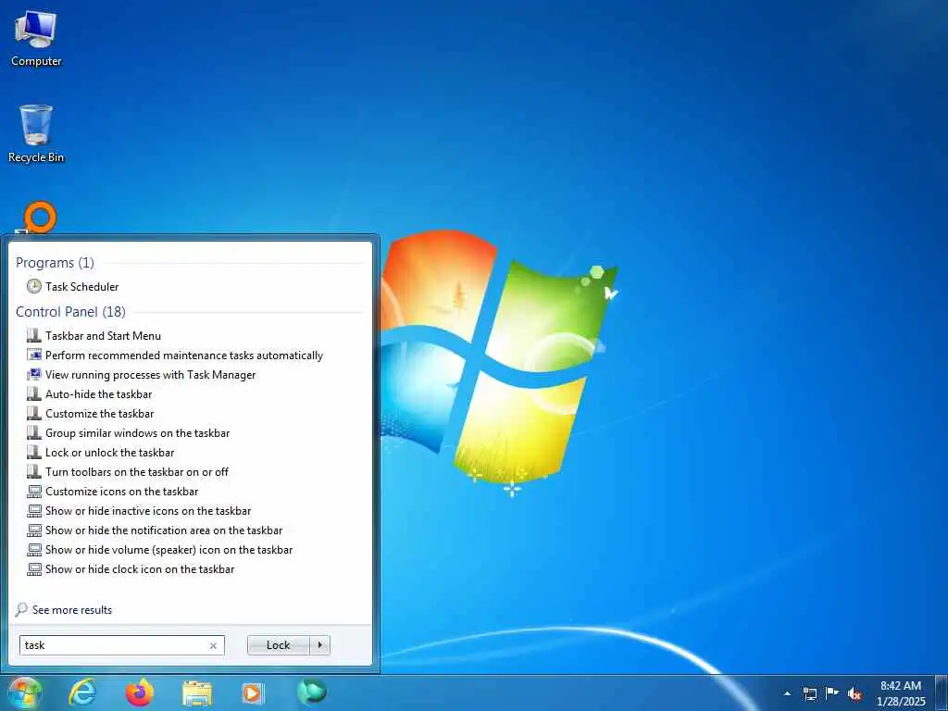Expand the shutdown options arrow next to Lock

[x=319, y=645]
